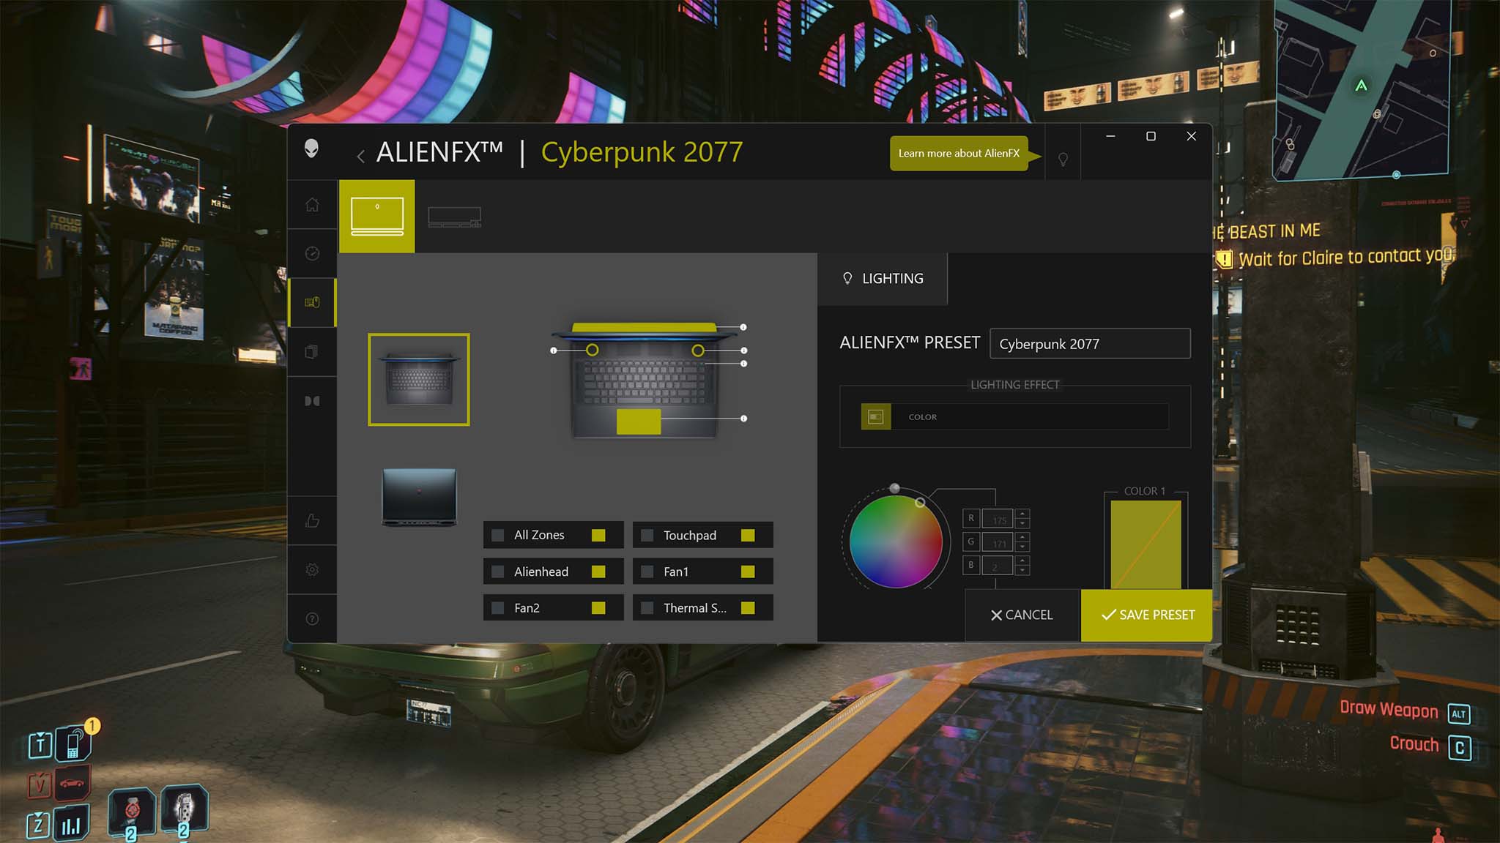Image resolution: width=1500 pixels, height=843 pixels.
Task: Select the FX lighting sidebar icon
Action: [x=312, y=302]
